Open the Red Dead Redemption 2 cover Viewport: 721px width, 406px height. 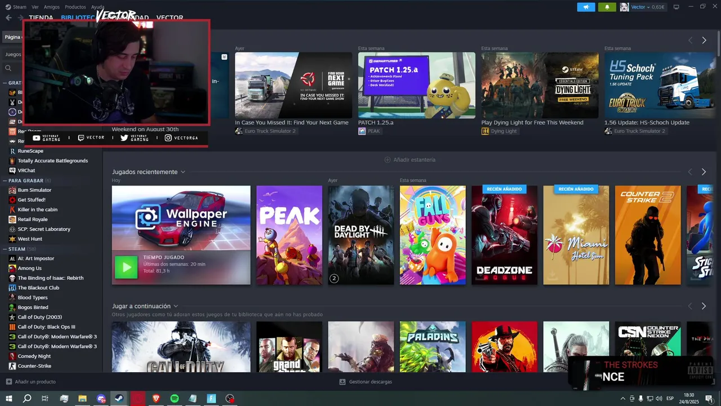(504, 347)
